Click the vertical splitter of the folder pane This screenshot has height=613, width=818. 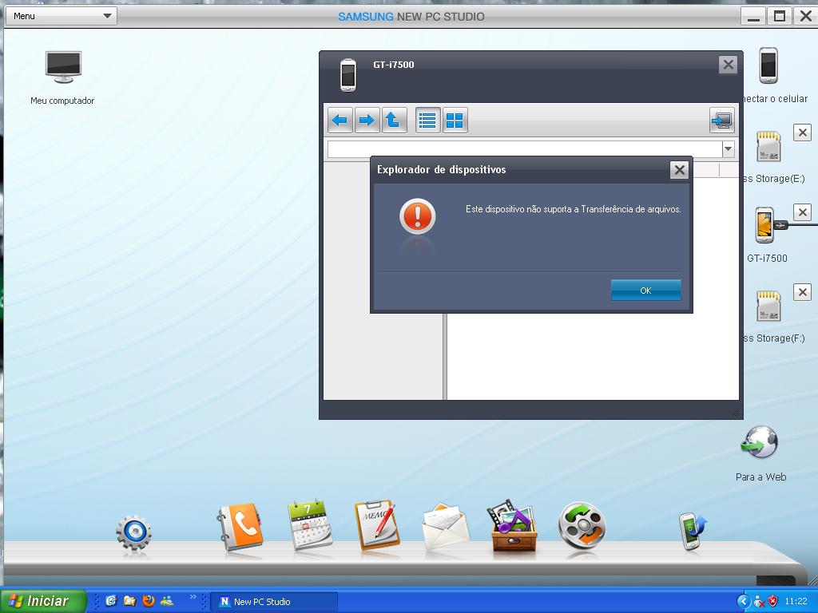point(445,357)
